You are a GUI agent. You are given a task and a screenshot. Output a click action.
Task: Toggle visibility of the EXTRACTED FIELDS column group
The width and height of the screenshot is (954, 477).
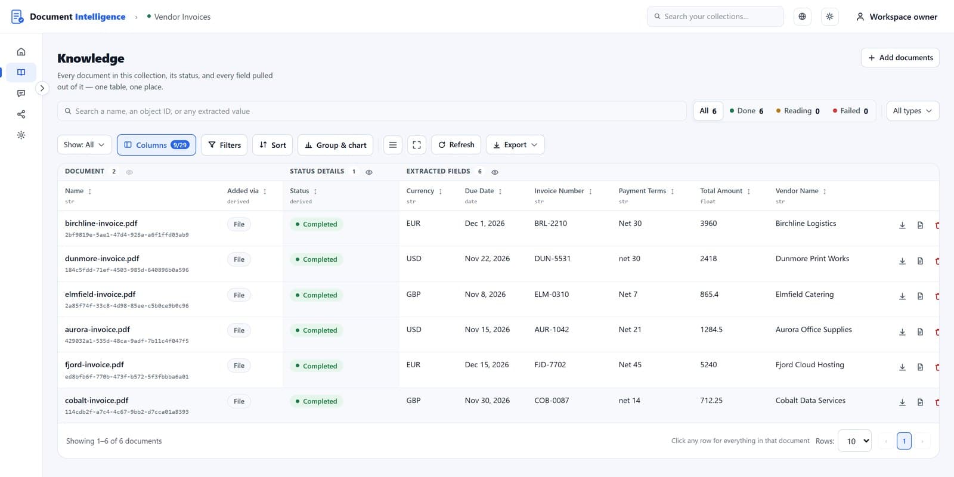click(495, 172)
